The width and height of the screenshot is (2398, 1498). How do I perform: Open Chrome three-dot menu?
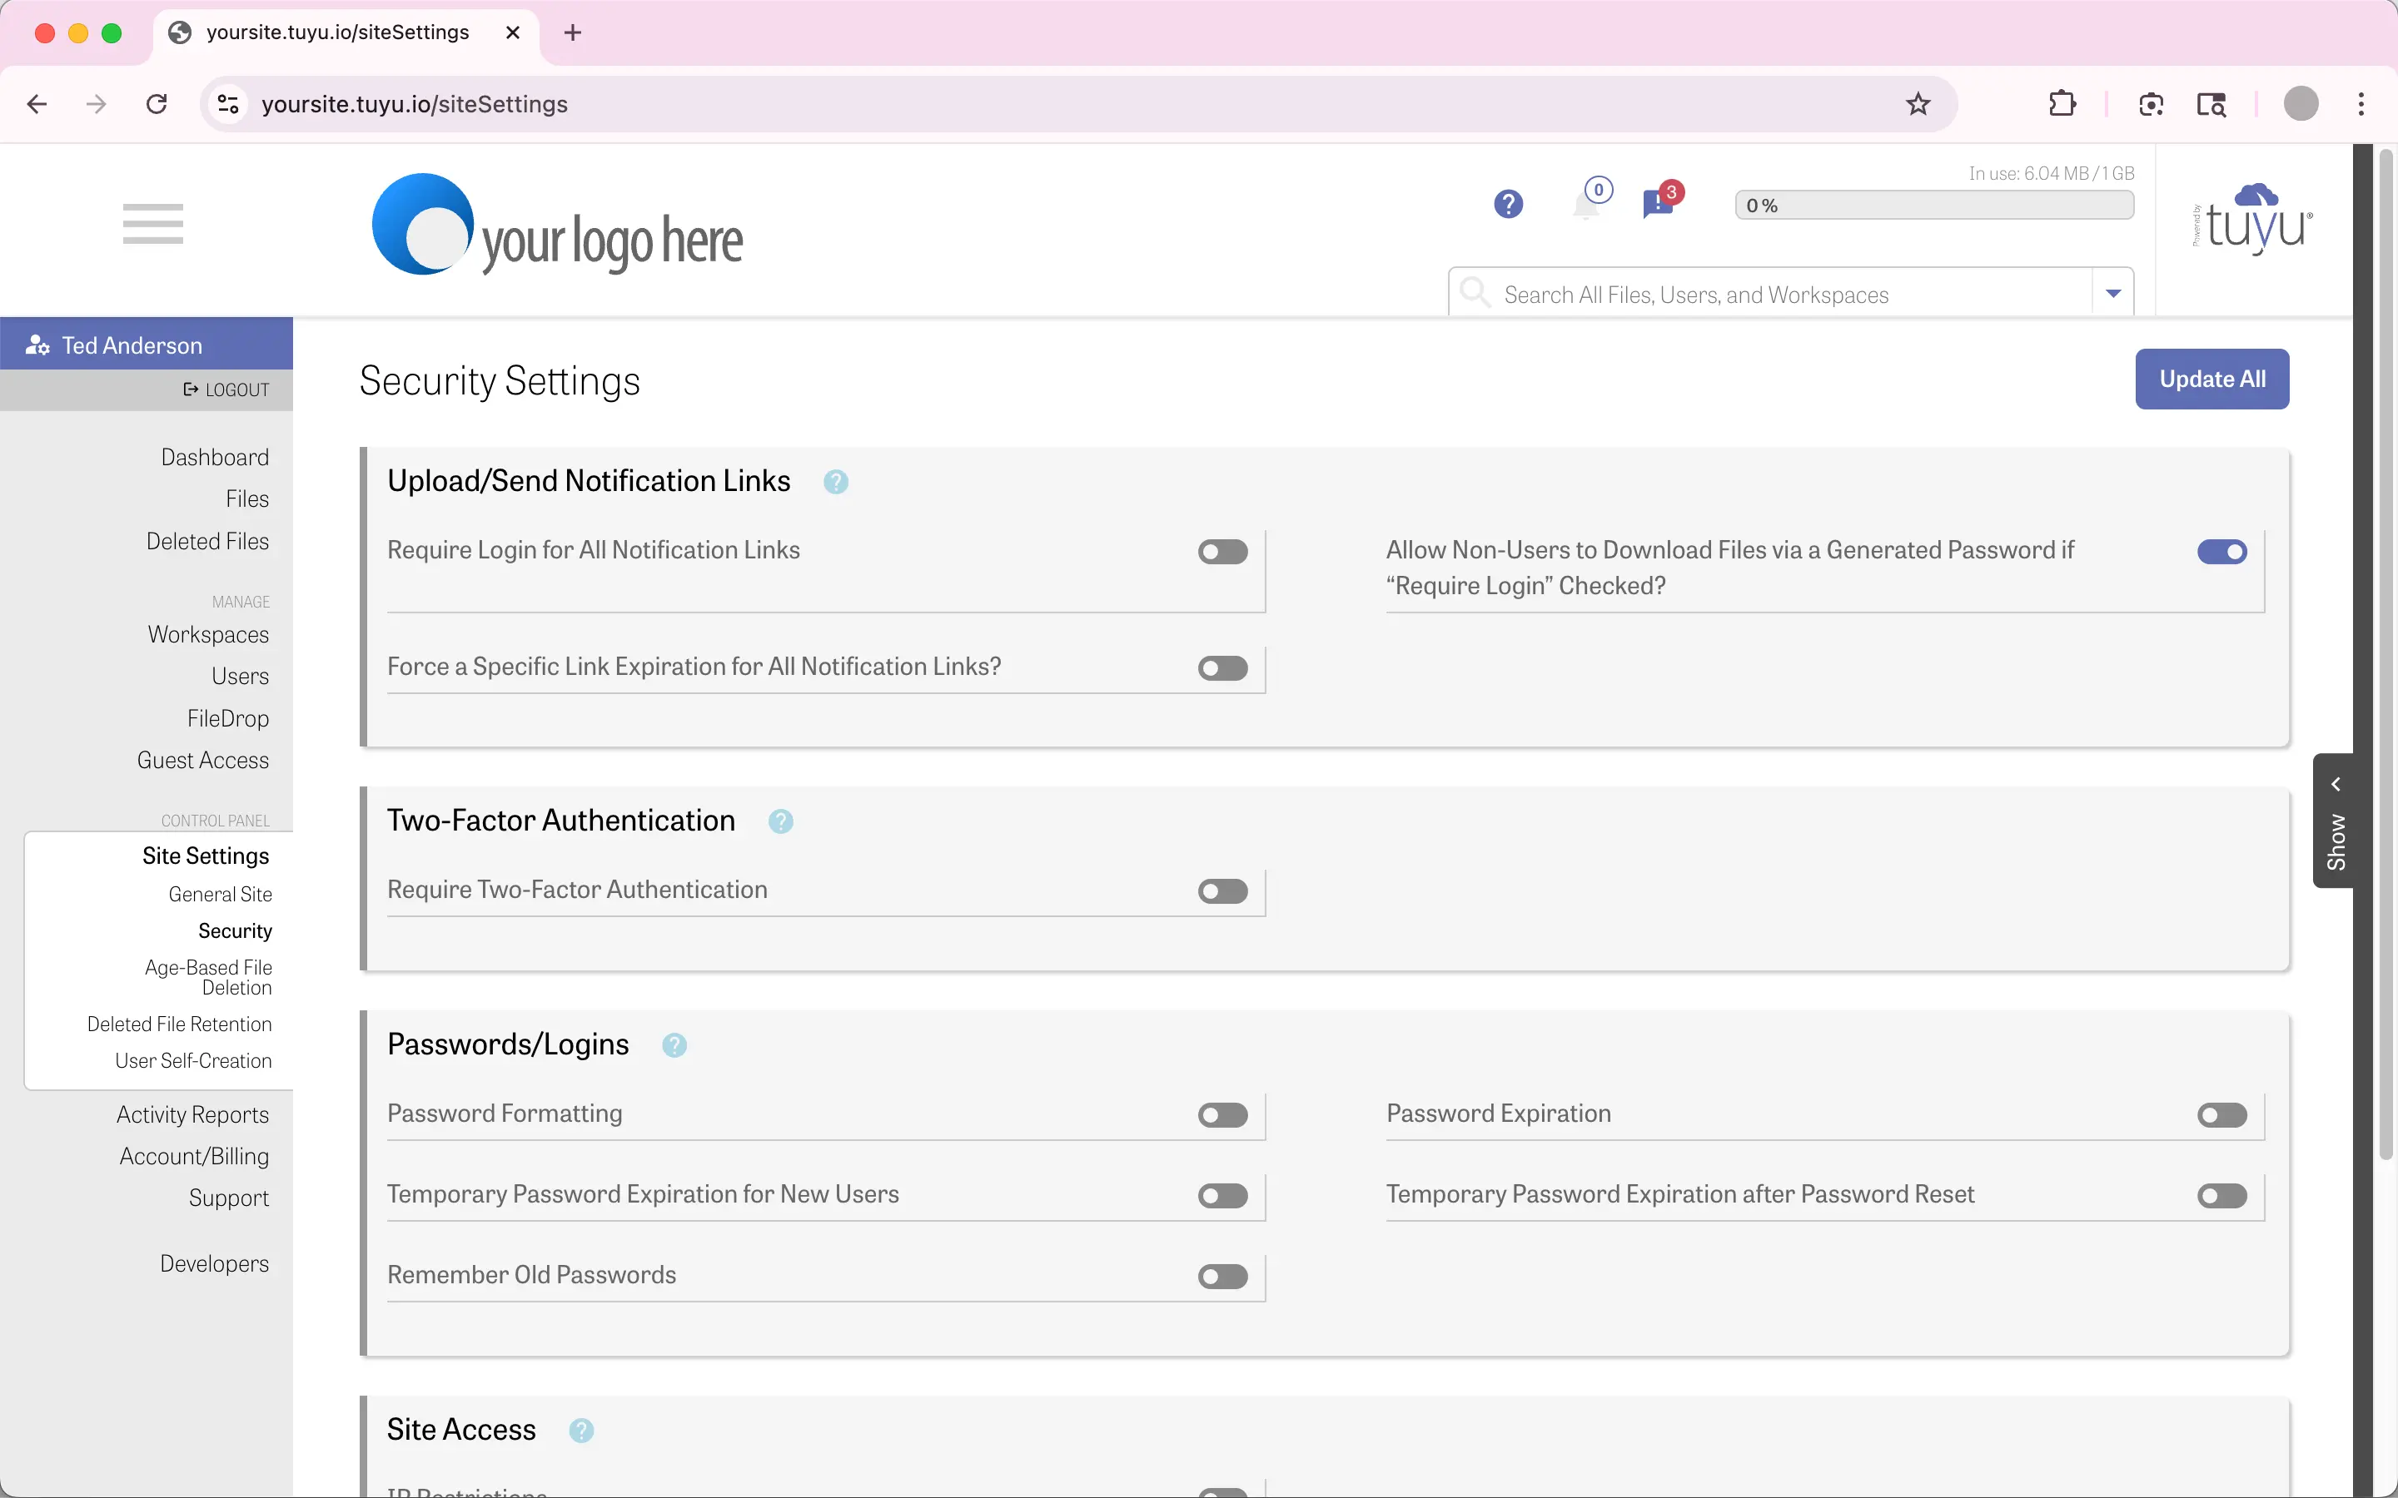coord(2361,104)
